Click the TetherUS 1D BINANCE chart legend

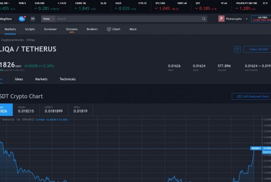[17, 120]
